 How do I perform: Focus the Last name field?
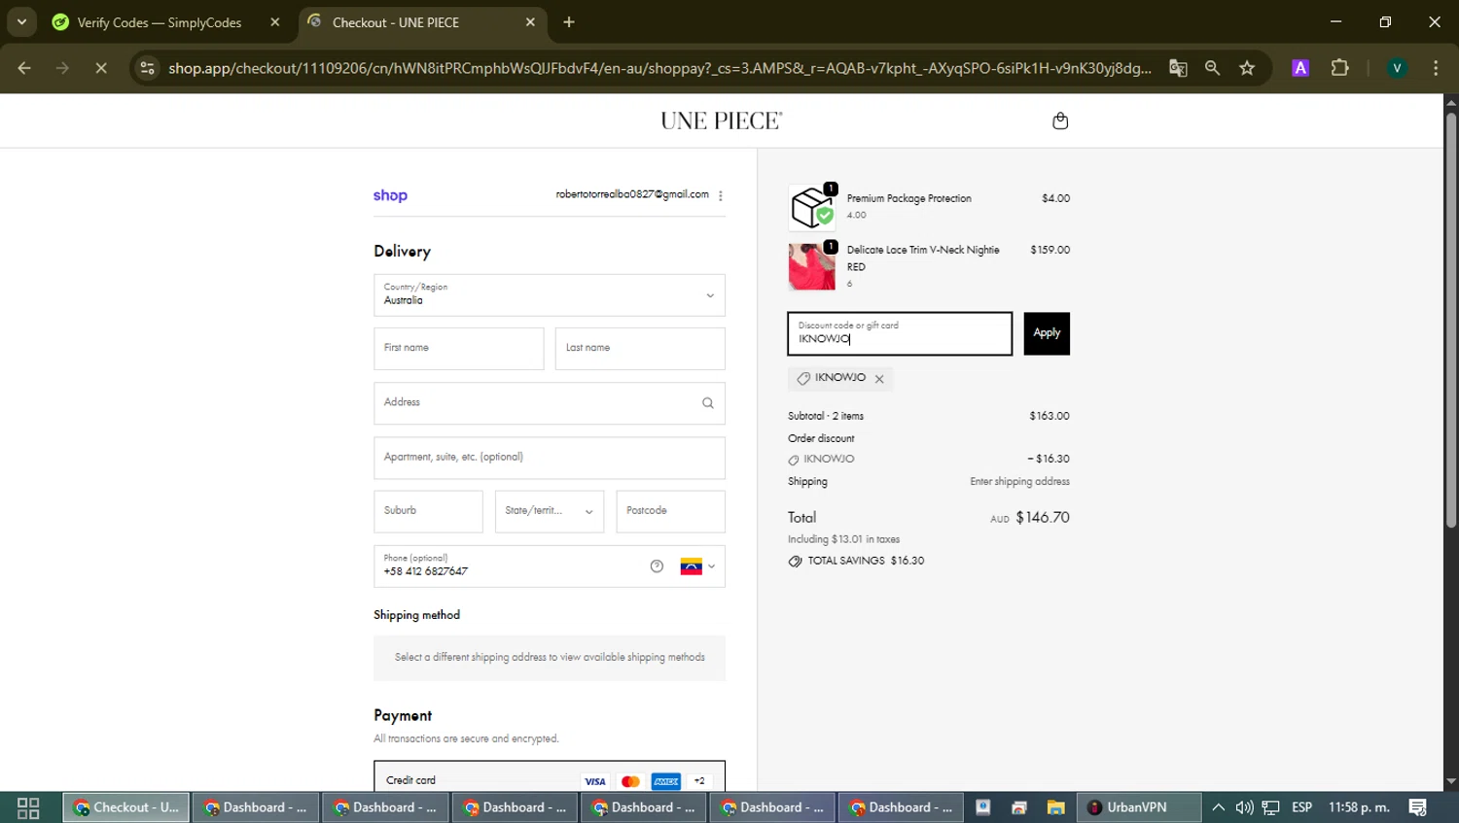[640, 349]
